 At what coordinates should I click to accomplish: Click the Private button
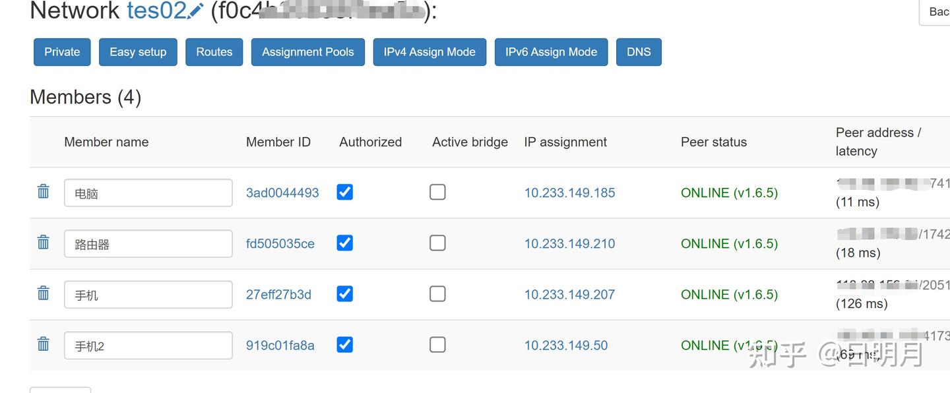(62, 52)
